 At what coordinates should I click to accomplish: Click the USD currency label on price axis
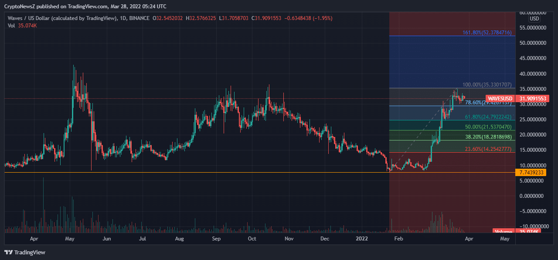[x=534, y=19]
